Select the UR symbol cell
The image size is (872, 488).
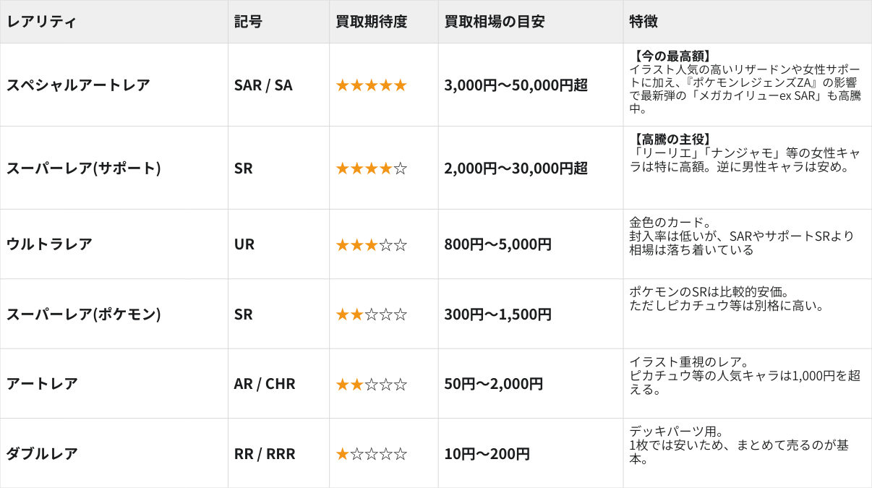pyautogui.click(x=244, y=244)
